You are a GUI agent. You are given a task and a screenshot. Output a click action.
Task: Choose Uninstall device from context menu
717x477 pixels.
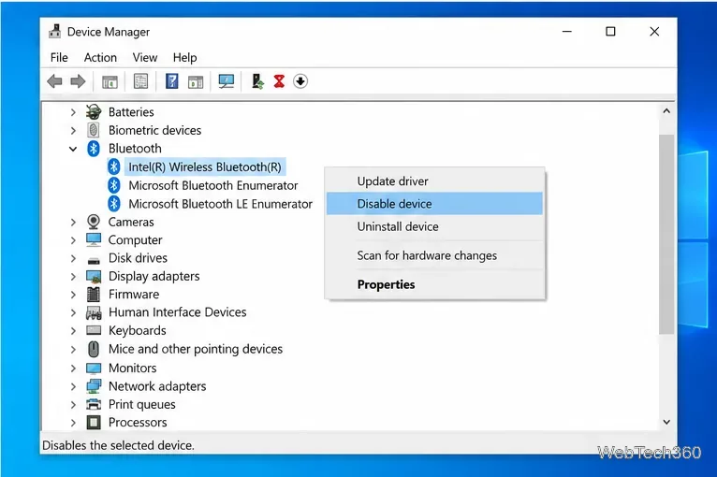pyautogui.click(x=434, y=226)
